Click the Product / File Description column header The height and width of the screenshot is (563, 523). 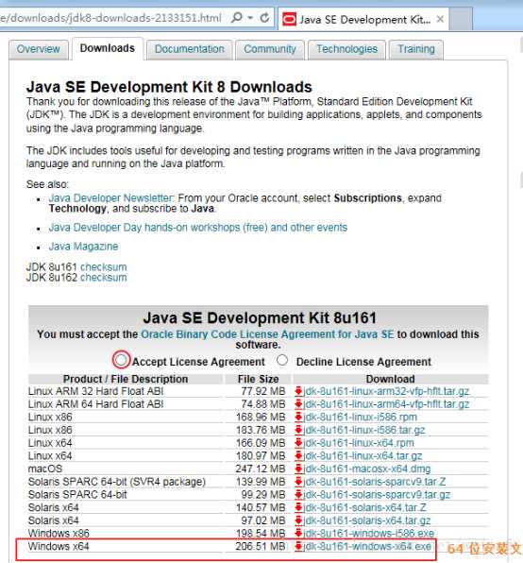(x=126, y=379)
